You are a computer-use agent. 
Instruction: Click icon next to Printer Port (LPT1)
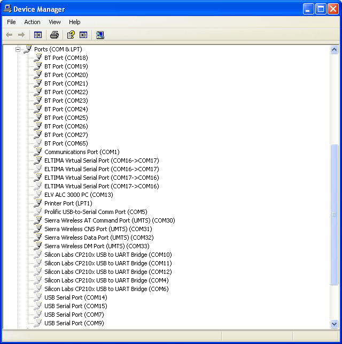point(38,203)
